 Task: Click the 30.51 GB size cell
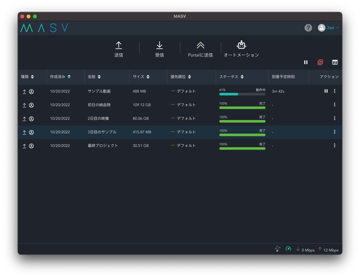coord(141,145)
